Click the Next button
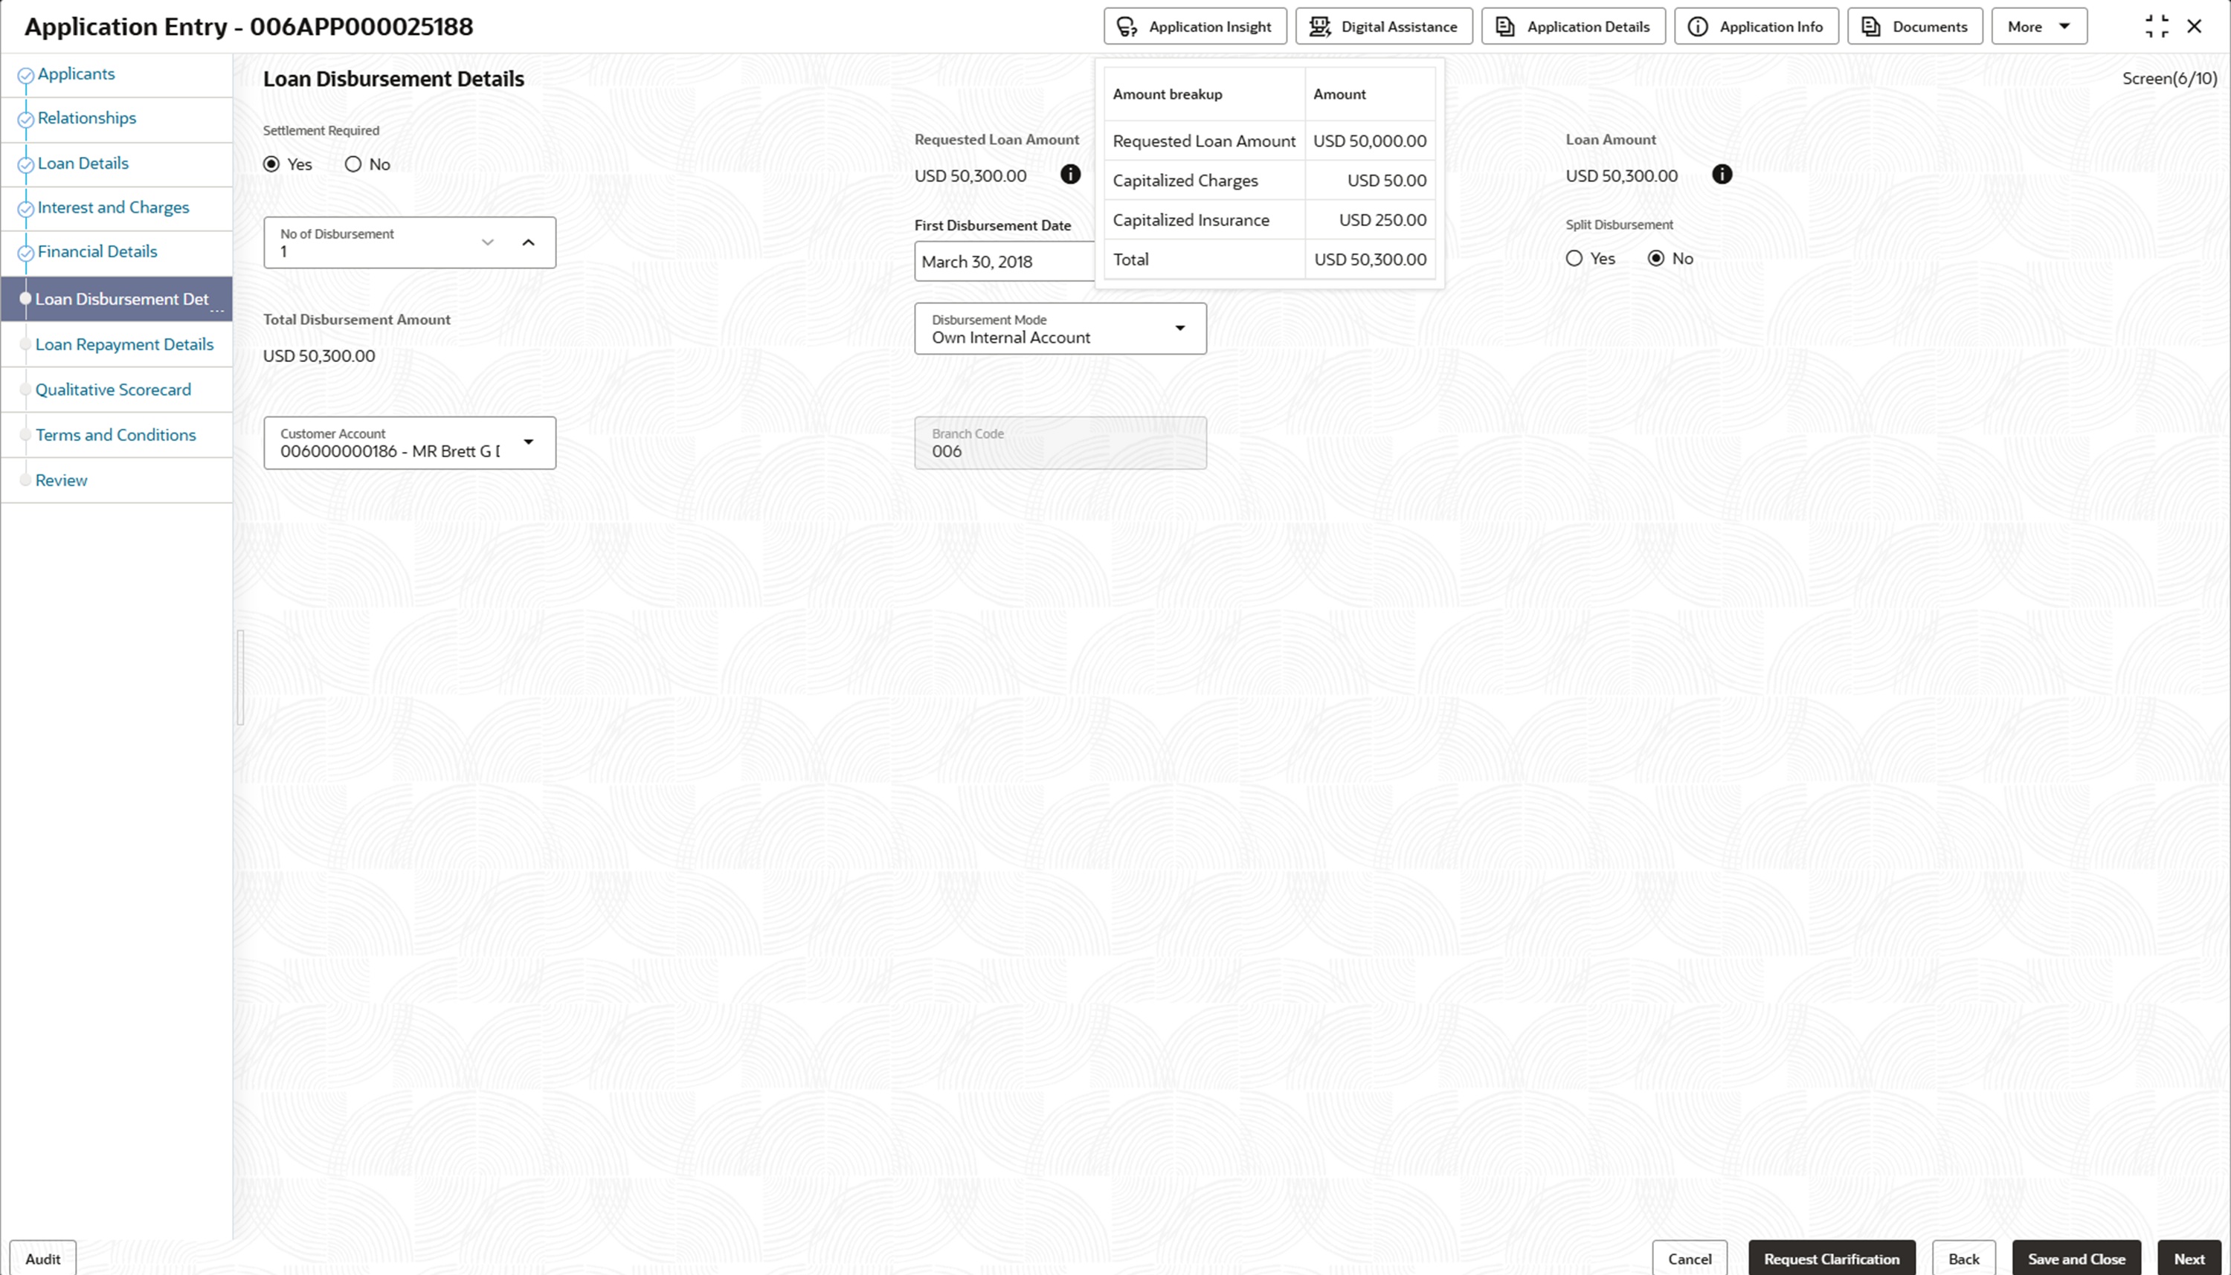 [2188, 1259]
